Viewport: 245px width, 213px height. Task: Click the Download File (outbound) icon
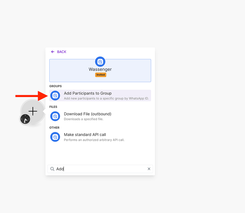pos(55,116)
